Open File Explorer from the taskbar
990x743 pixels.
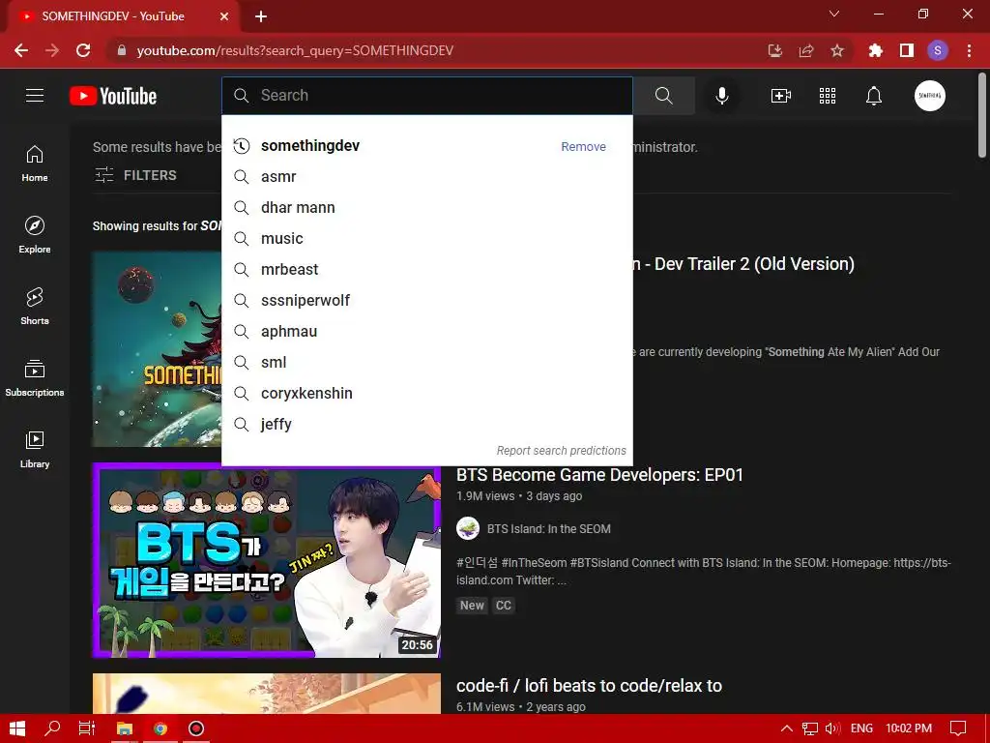[x=125, y=728]
